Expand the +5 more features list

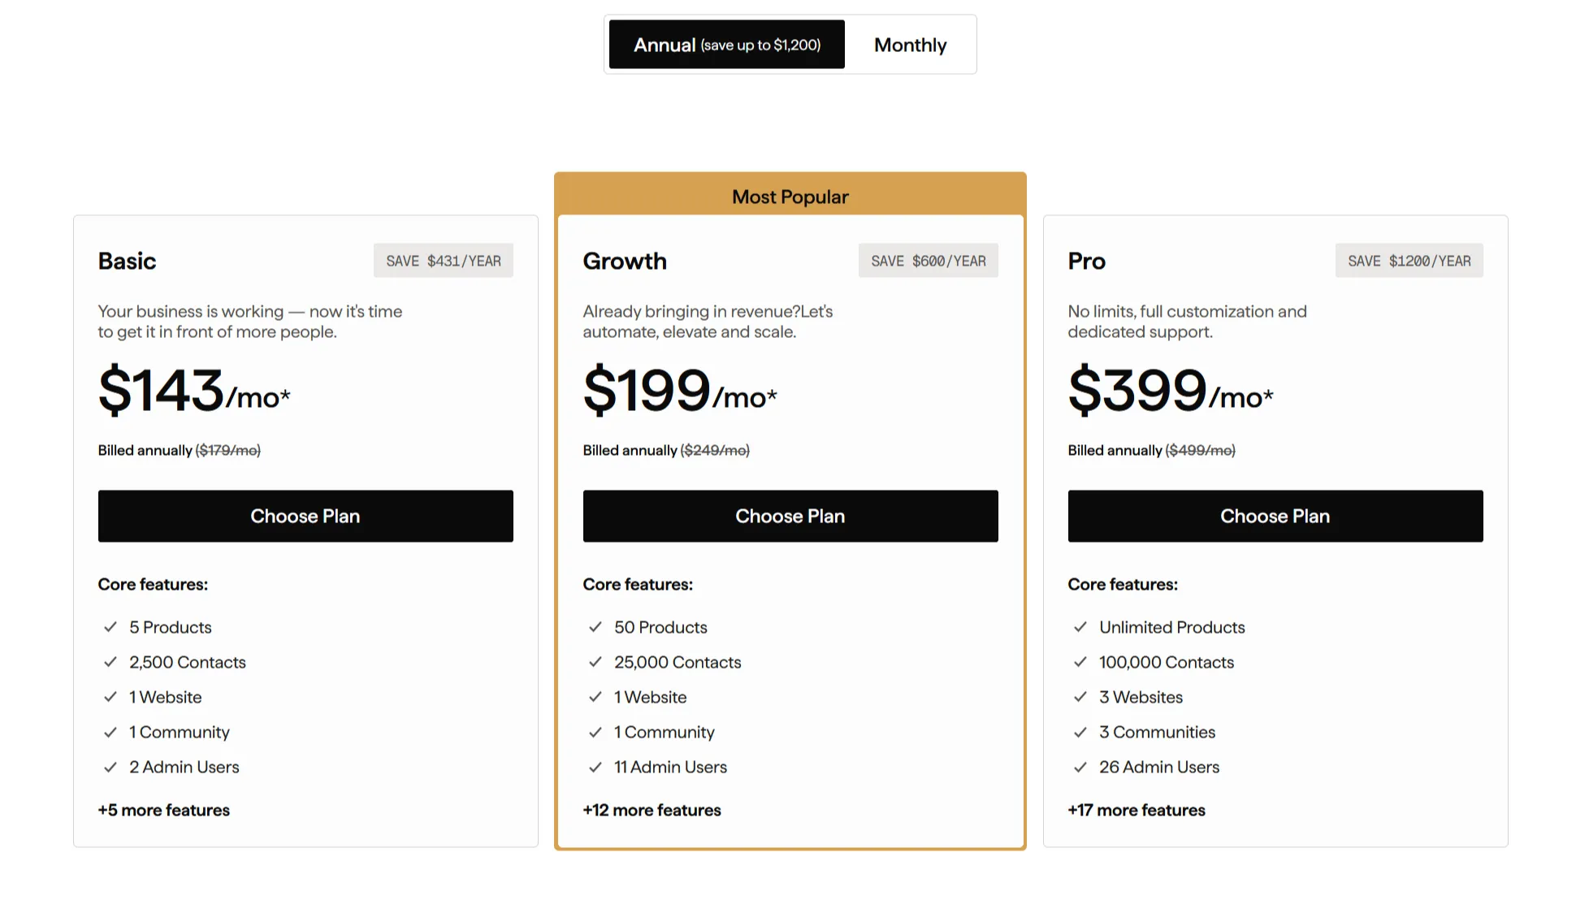[163, 810]
